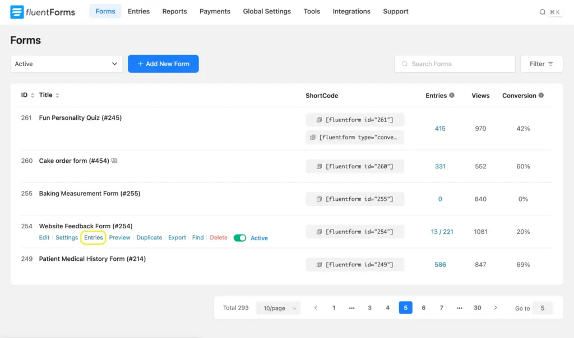Open the Integrations nav tab
Screen dimensions: 574x338
tap(351, 11)
